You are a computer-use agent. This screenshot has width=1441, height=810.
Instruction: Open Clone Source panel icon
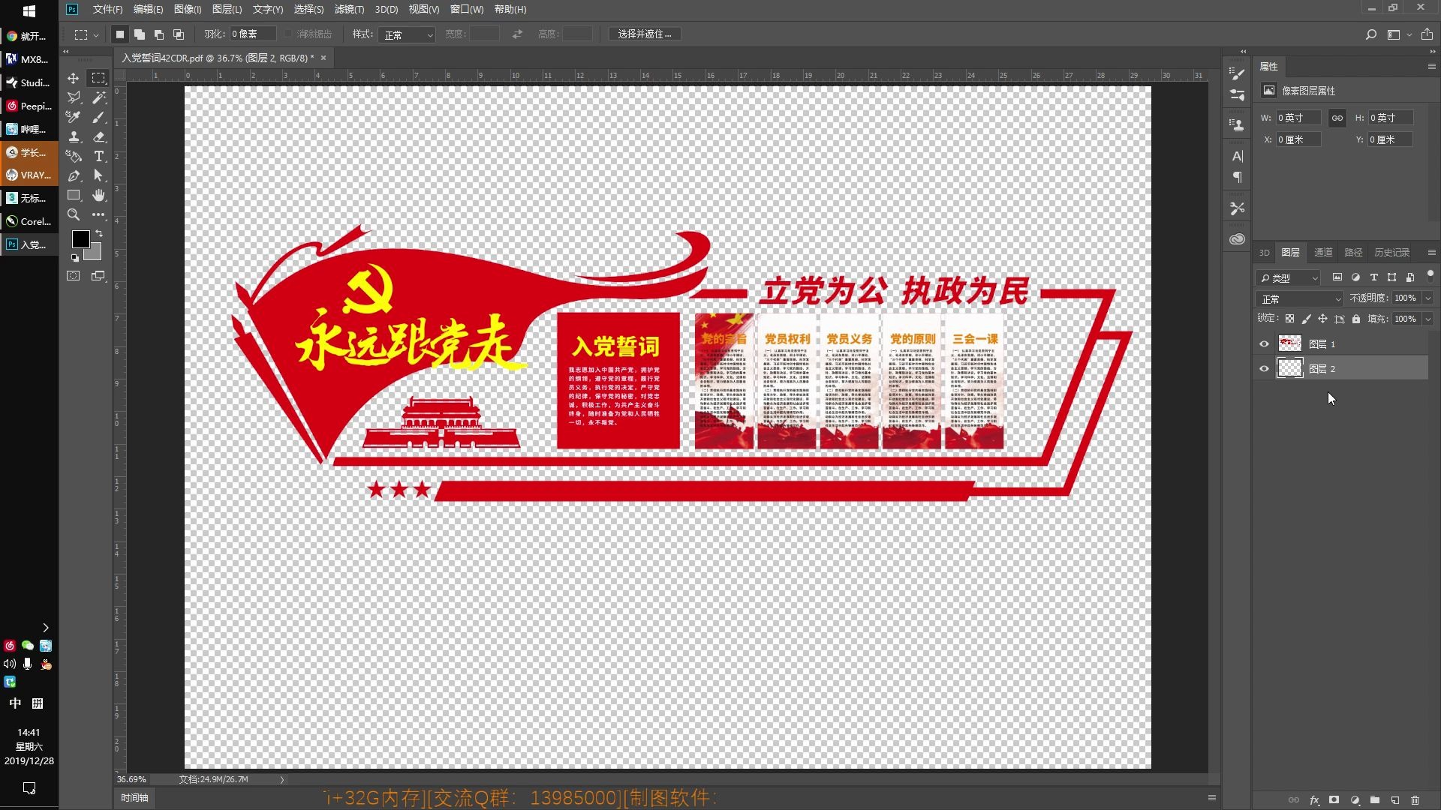tap(1237, 124)
